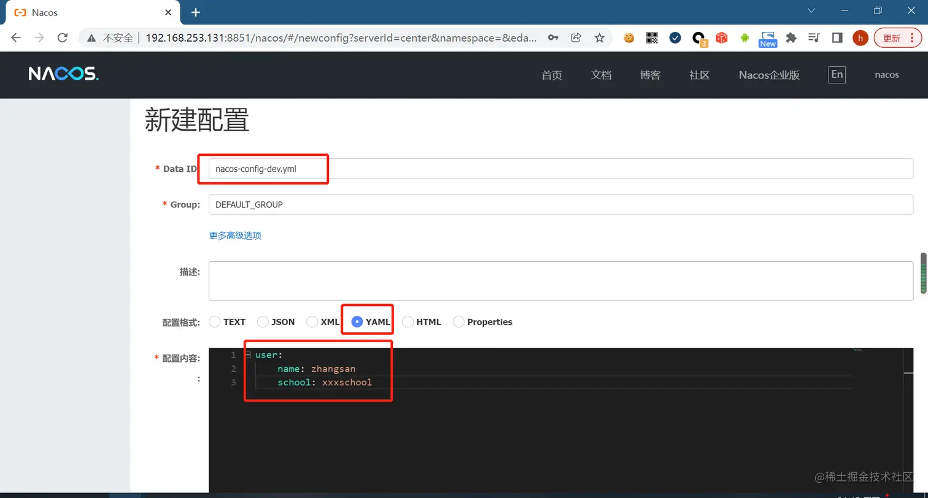Image resolution: width=928 pixels, height=498 pixels.
Task: Collapse the user: block in the editor
Action: pyautogui.click(x=249, y=355)
